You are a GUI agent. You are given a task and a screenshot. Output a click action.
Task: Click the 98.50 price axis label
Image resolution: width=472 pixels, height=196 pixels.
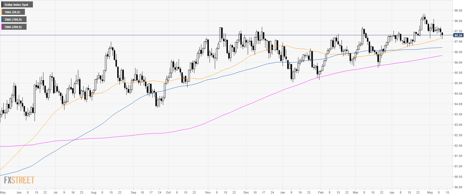point(458,10)
